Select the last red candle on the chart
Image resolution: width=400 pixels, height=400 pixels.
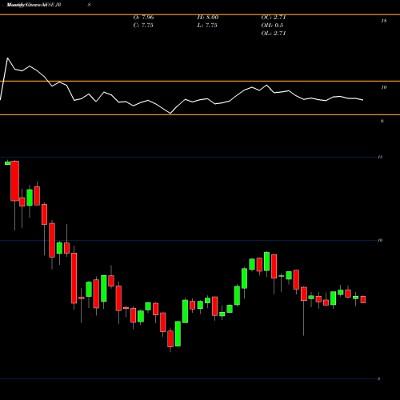coord(362,299)
